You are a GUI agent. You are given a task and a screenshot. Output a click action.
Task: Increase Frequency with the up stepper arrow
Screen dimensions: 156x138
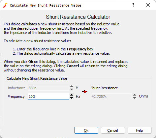tap(72, 95)
